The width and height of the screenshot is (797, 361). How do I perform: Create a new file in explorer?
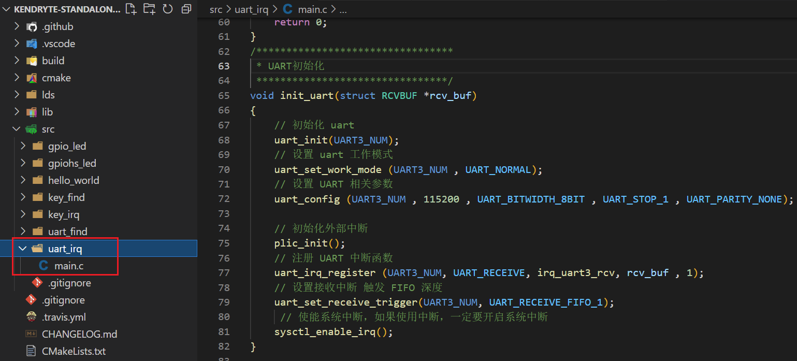(131, 9)
